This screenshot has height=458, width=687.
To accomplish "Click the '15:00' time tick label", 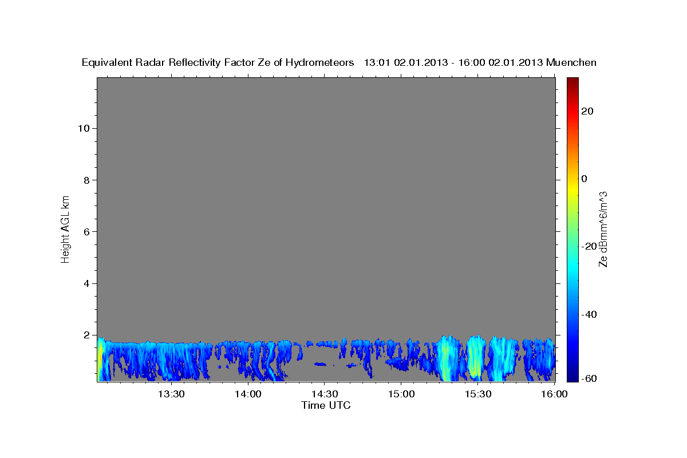I will [401, 394].
